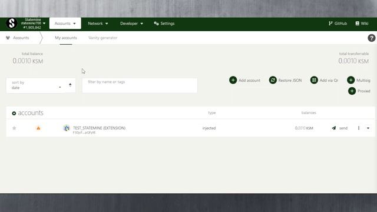Switch to the Vanity generator tab

click(x=102, y=38)
